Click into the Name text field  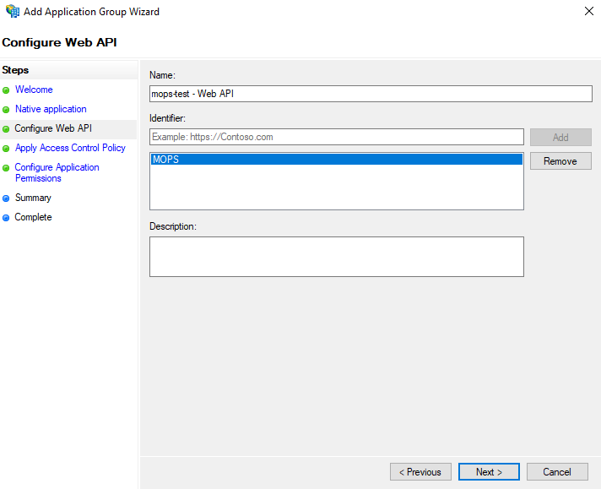coord(371,94)
